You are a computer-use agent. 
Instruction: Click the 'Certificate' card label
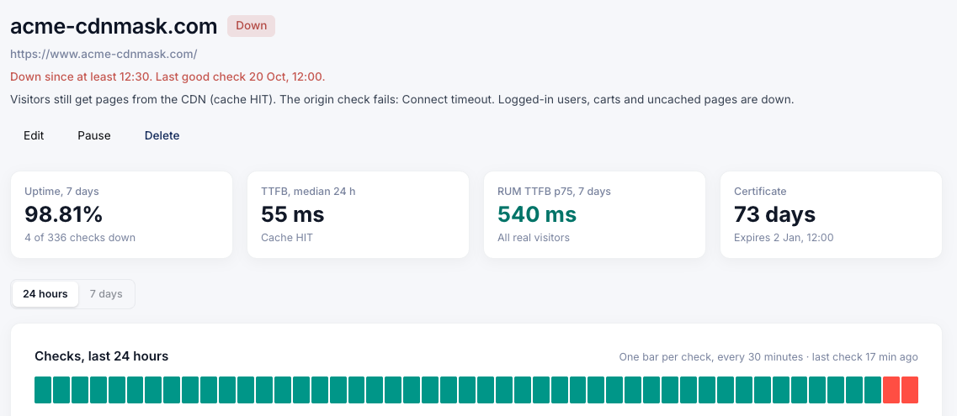[760, 192]
